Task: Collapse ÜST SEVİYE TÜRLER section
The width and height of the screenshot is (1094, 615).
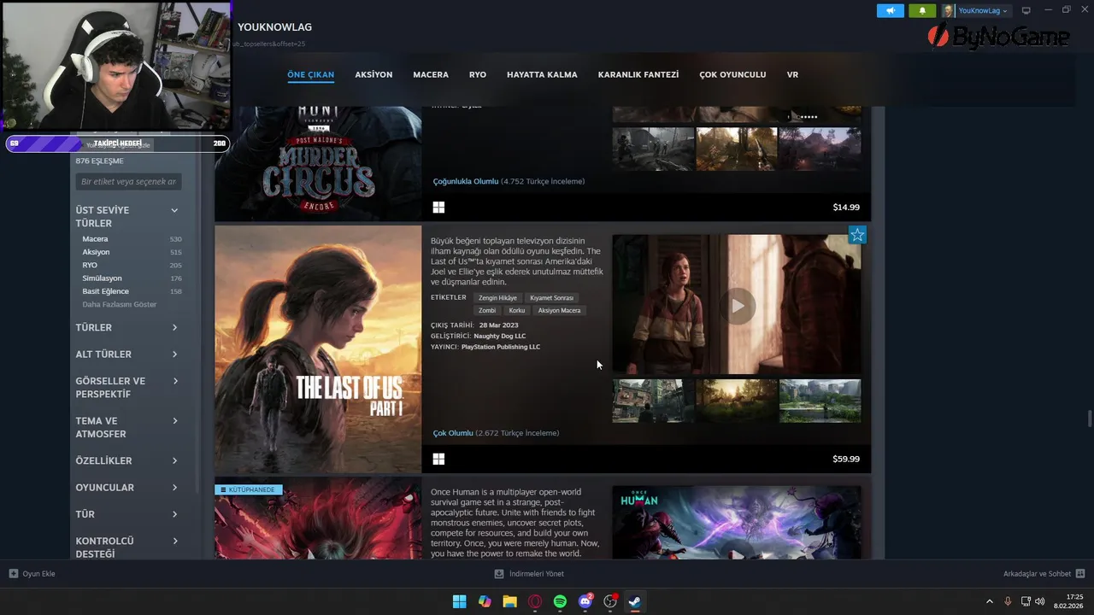Action: pos(174,210)
